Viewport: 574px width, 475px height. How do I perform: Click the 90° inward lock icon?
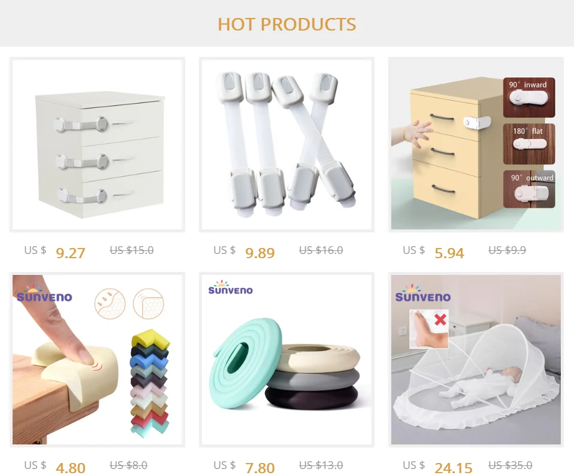pos(529,98)
